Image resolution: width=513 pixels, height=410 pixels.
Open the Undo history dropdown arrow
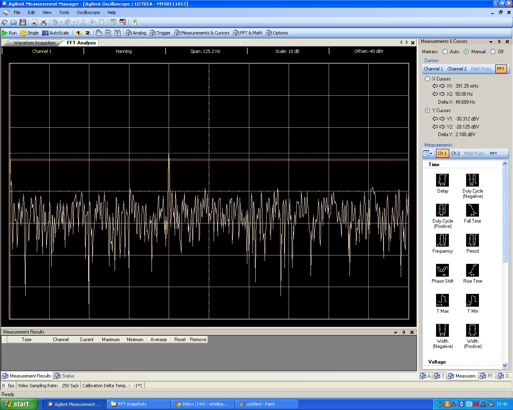61,22
